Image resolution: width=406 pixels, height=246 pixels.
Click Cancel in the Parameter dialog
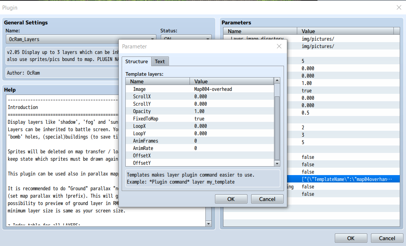tap(267, 199)
